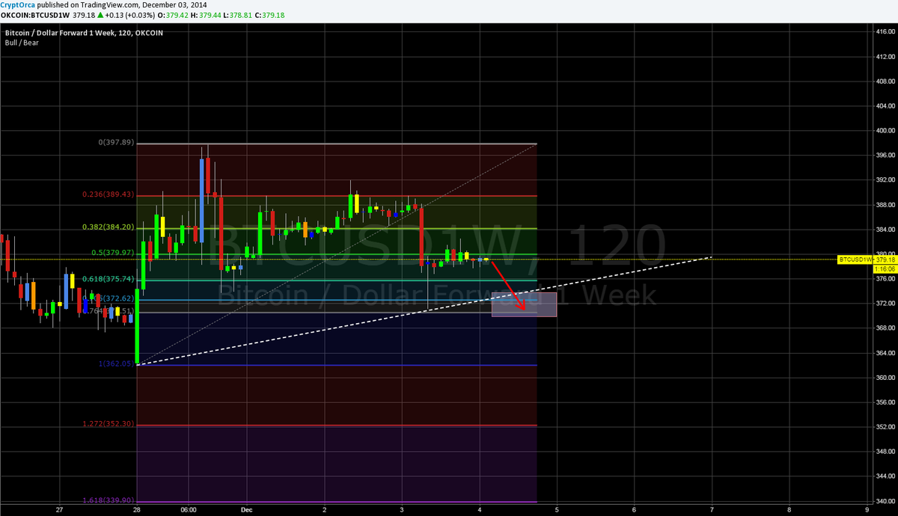Click the yellow BTCUSD1W price tag
The width and height of the screenshot is (898, 516).
[855, 259]
